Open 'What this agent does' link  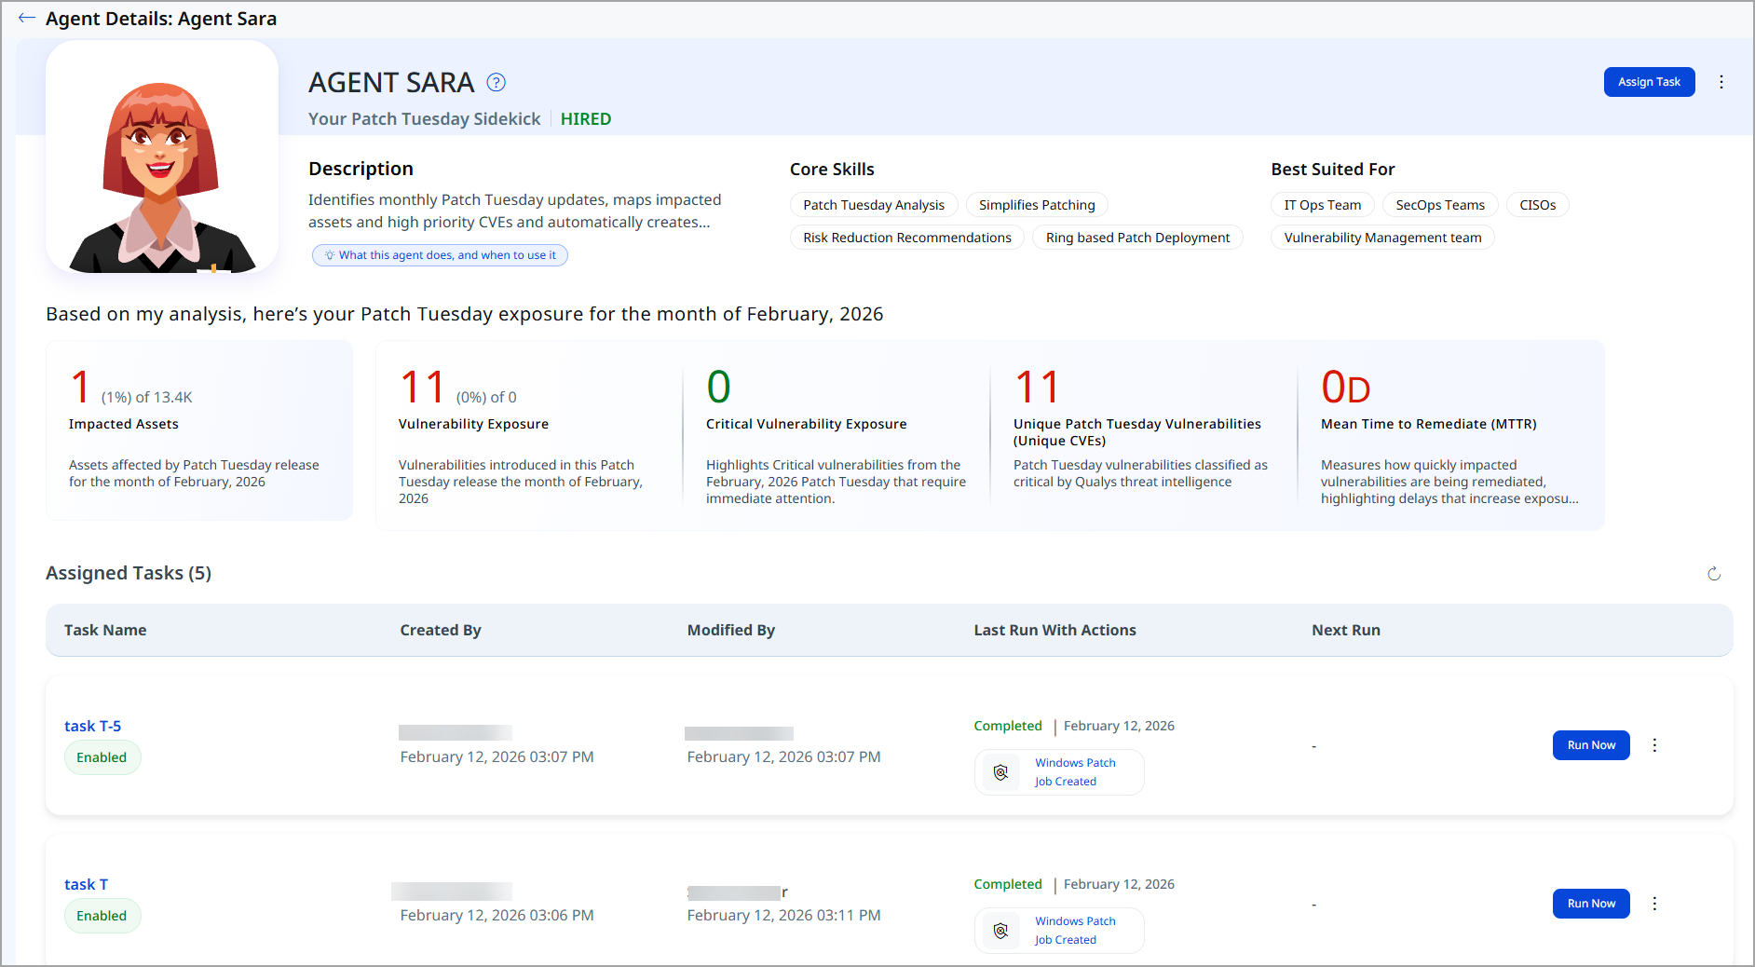440,255
